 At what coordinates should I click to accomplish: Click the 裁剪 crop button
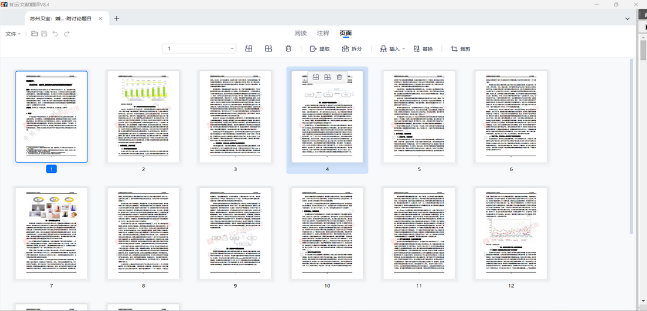pos(461,48)
